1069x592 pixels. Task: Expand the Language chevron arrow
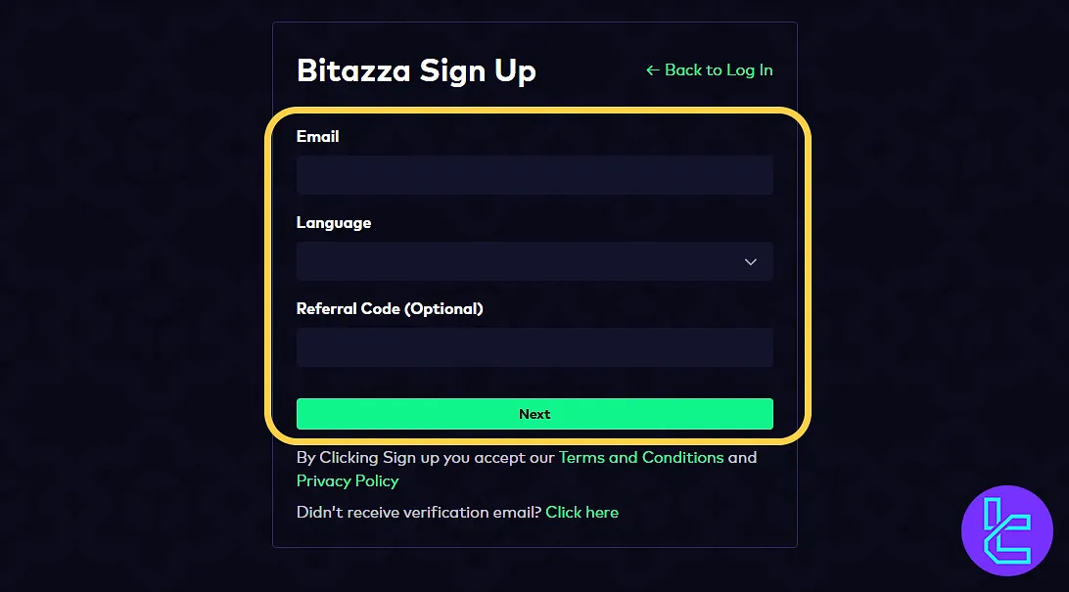point(751,261)
